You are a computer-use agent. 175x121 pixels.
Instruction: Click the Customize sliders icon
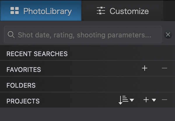(x=101, y=11)
